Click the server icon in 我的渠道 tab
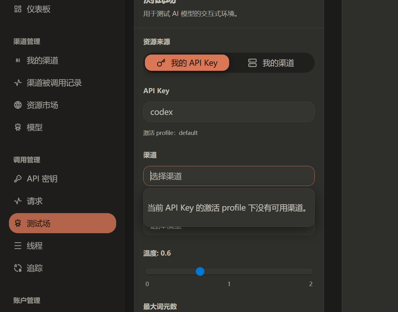Viewport: 398px width, 312px height. tap(252, 63)
